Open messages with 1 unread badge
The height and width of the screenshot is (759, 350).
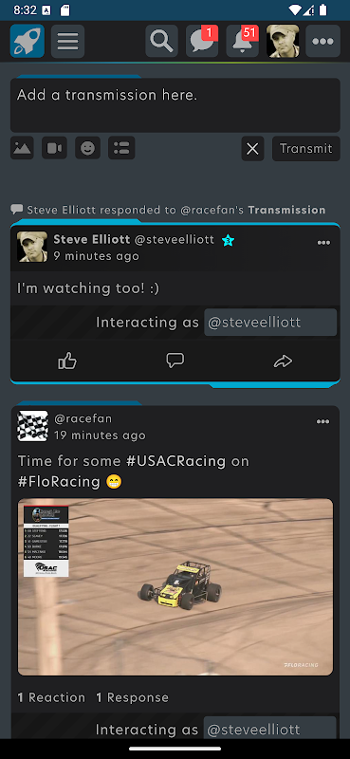tap(202, 41)
